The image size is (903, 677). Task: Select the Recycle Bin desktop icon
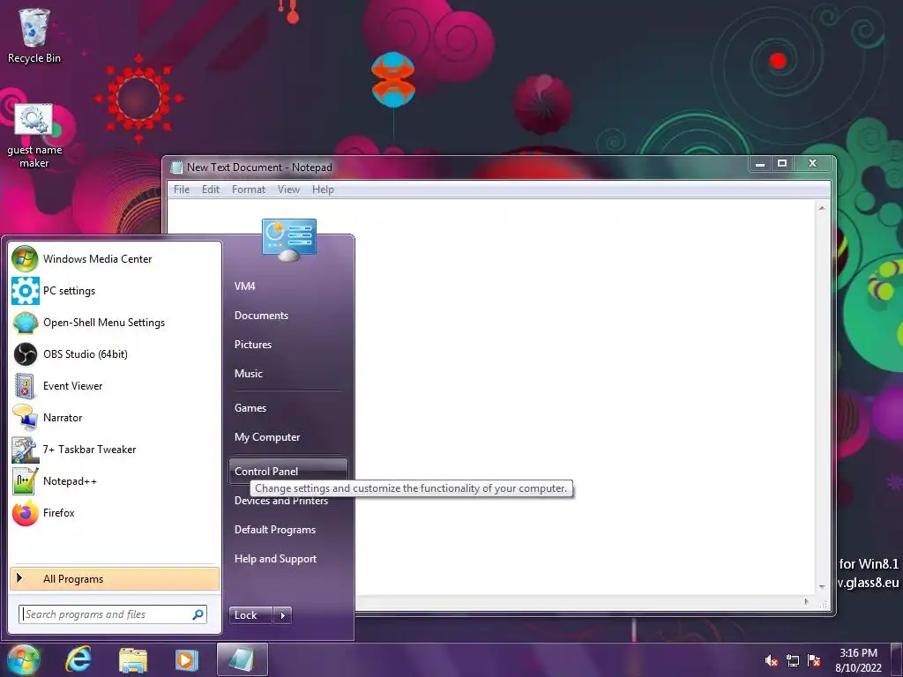[x=34, y=35]
